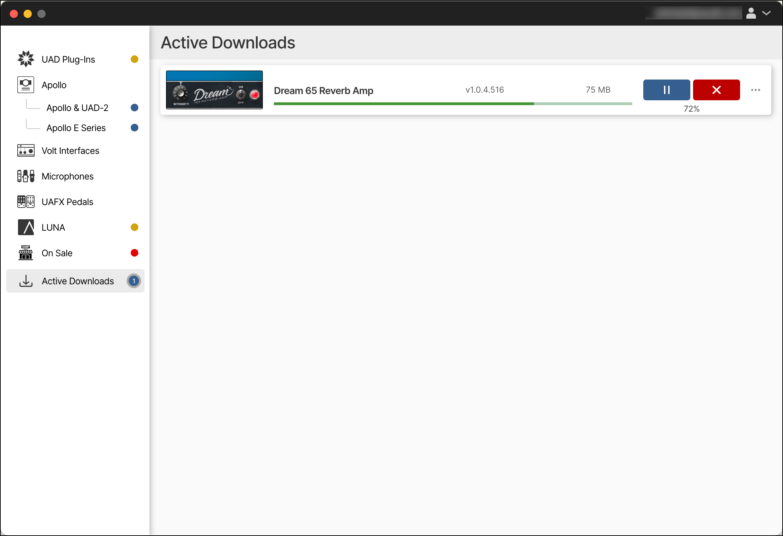Click the On Sale storefront icon

pyautogui.click(x=26, y=253)
